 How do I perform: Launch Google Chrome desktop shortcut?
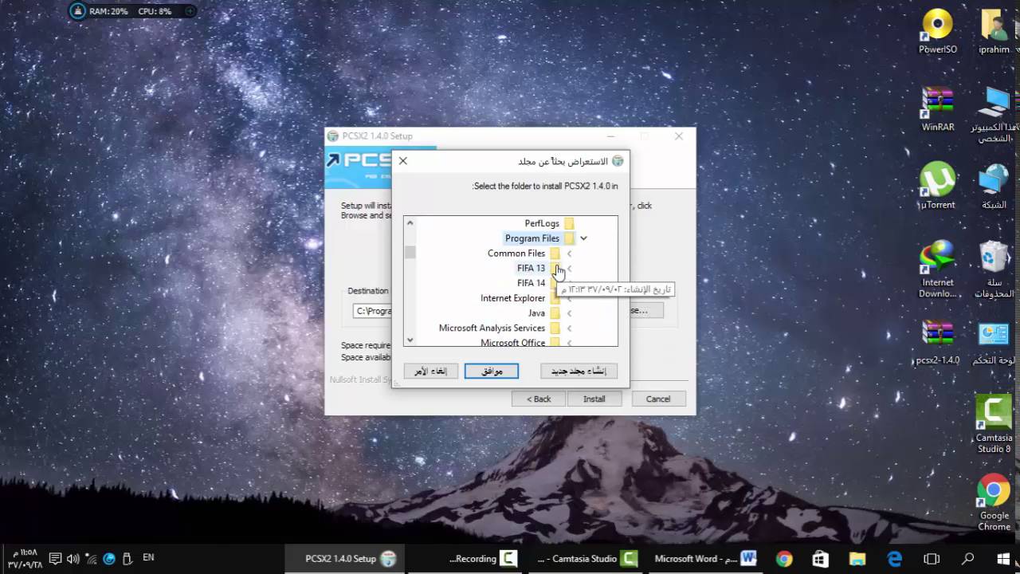tap(994, 502)
